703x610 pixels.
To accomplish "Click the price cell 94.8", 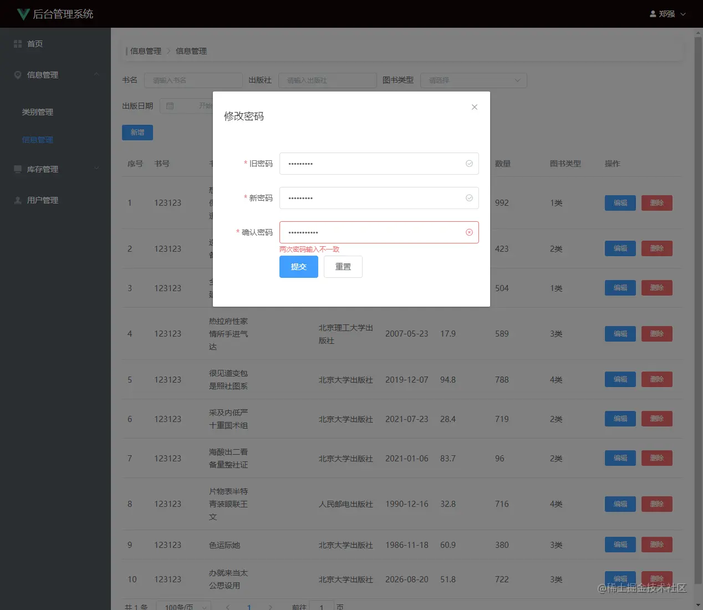I will tap(448, 380).
